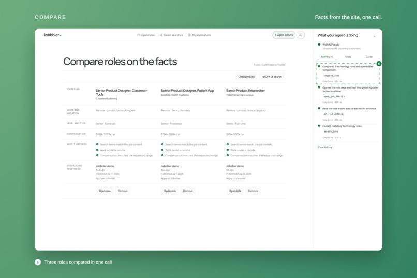Click the My applications document icon
417x278 pixels.
coord(189,35)
